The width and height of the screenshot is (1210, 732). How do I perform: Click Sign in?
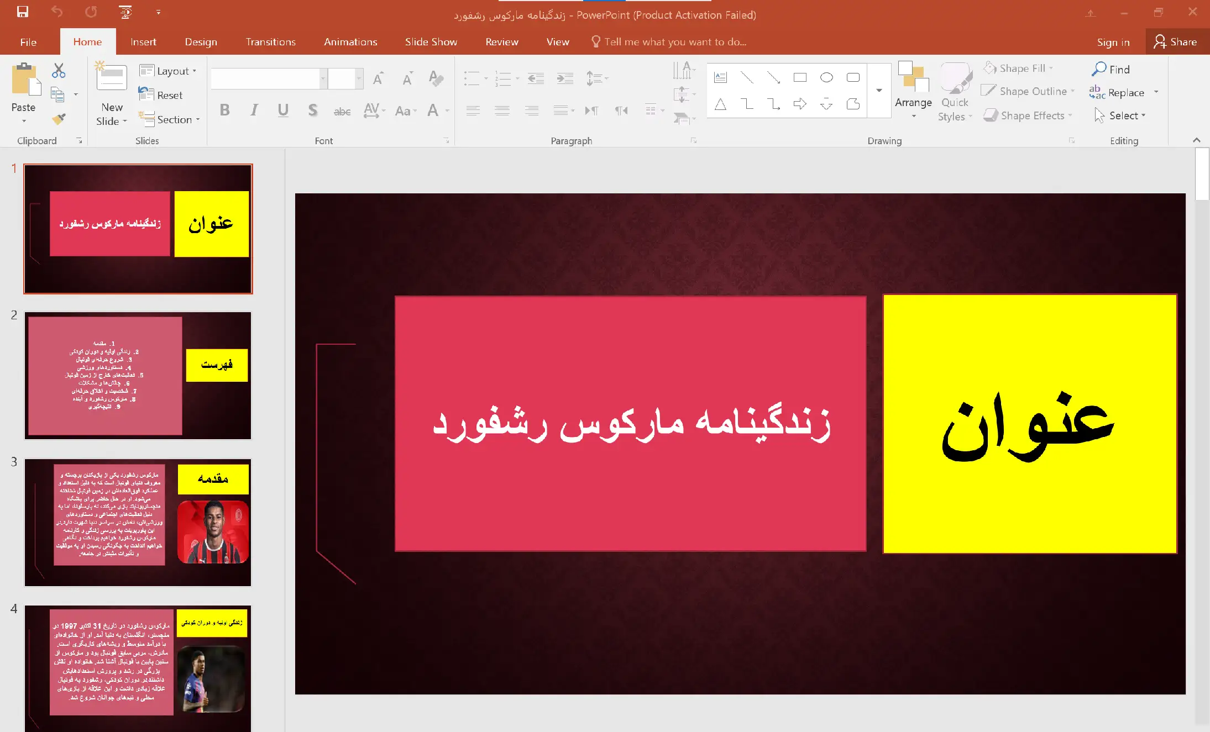coord(1113,42)
